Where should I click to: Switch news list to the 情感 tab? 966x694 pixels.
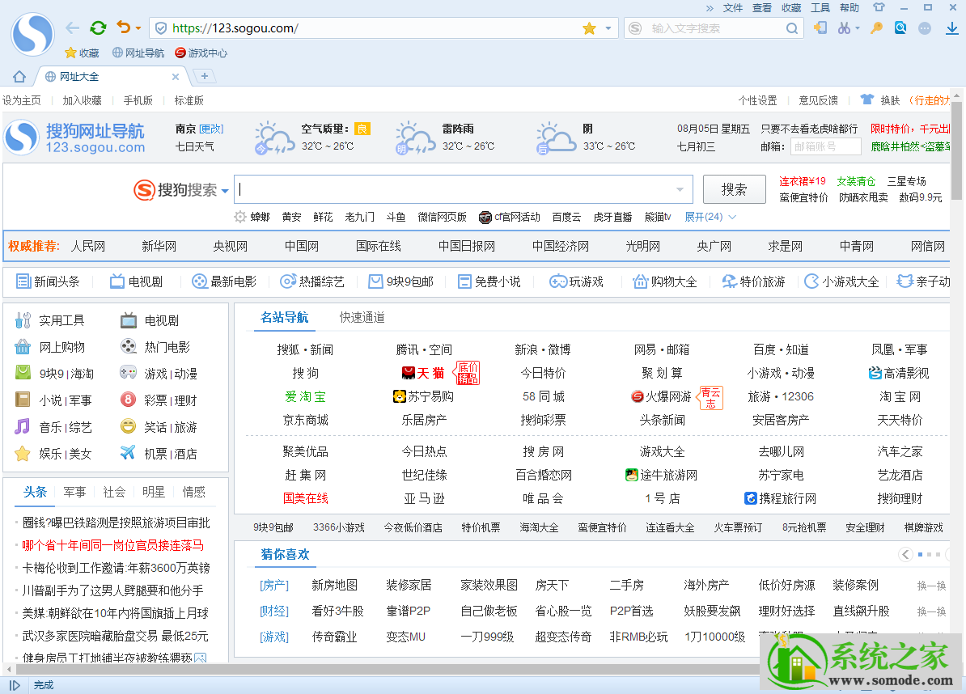[x=193, y=492]
